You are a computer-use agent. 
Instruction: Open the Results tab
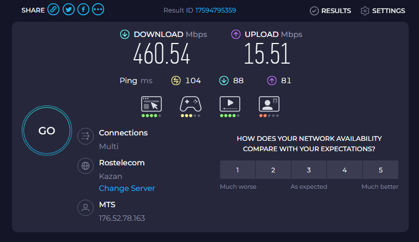[330, 11]
